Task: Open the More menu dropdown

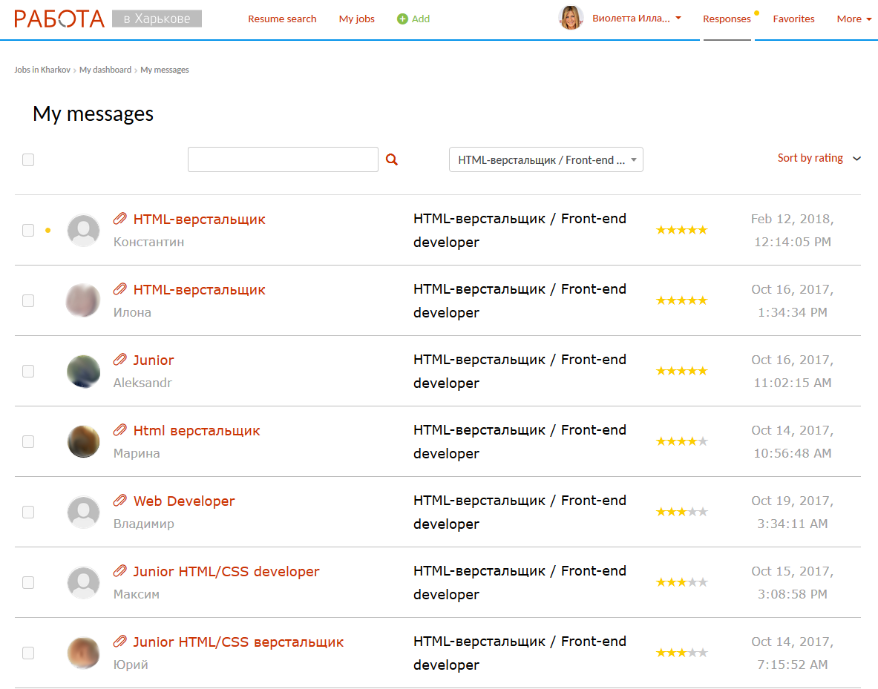Action: point(854,19)
